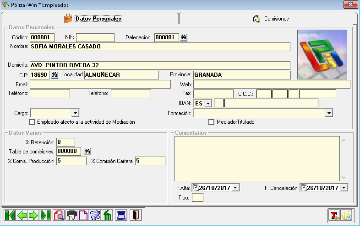Close the Empleados window
The height and width of the screenshot is (226, 360).
[x=350, y=5]
